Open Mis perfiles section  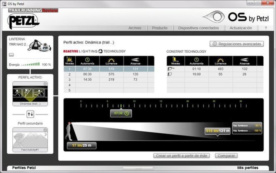tap(248, 168)
